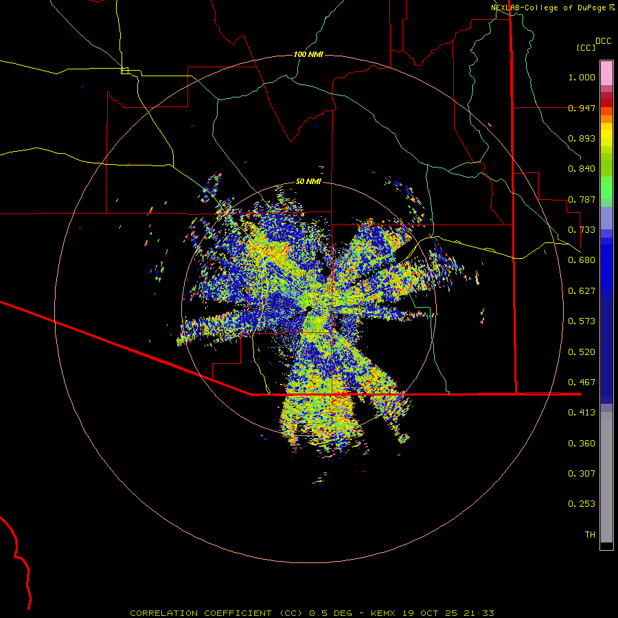Screen dimensions: 618x618
Task: Click the NEXLAB-College of DuPage watermark text
Action: pyautogui.click(x=548, y=8)
